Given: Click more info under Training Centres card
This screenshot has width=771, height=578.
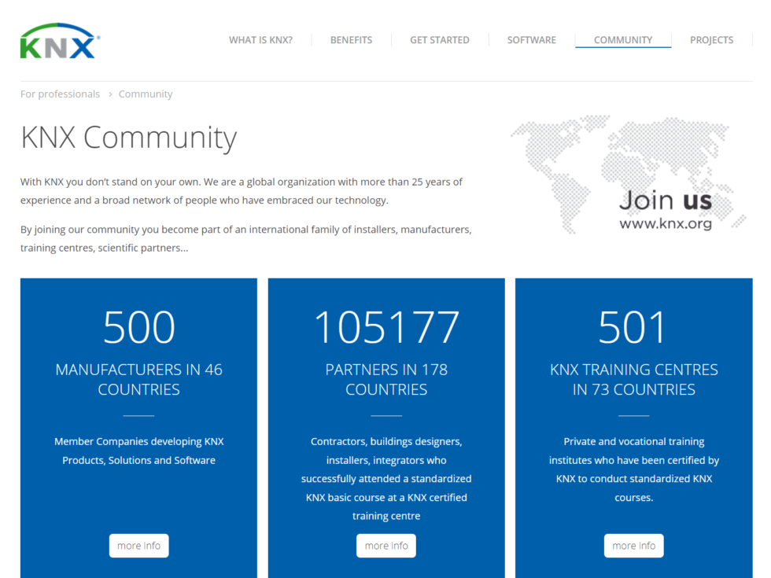Looking at the screenshot, I should pyautogui.click(x=634, y=546).
